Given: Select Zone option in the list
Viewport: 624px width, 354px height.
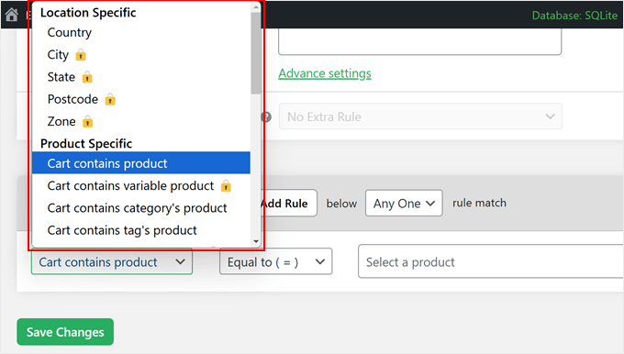Looking at the screenshot, I should tap(141, 122).
